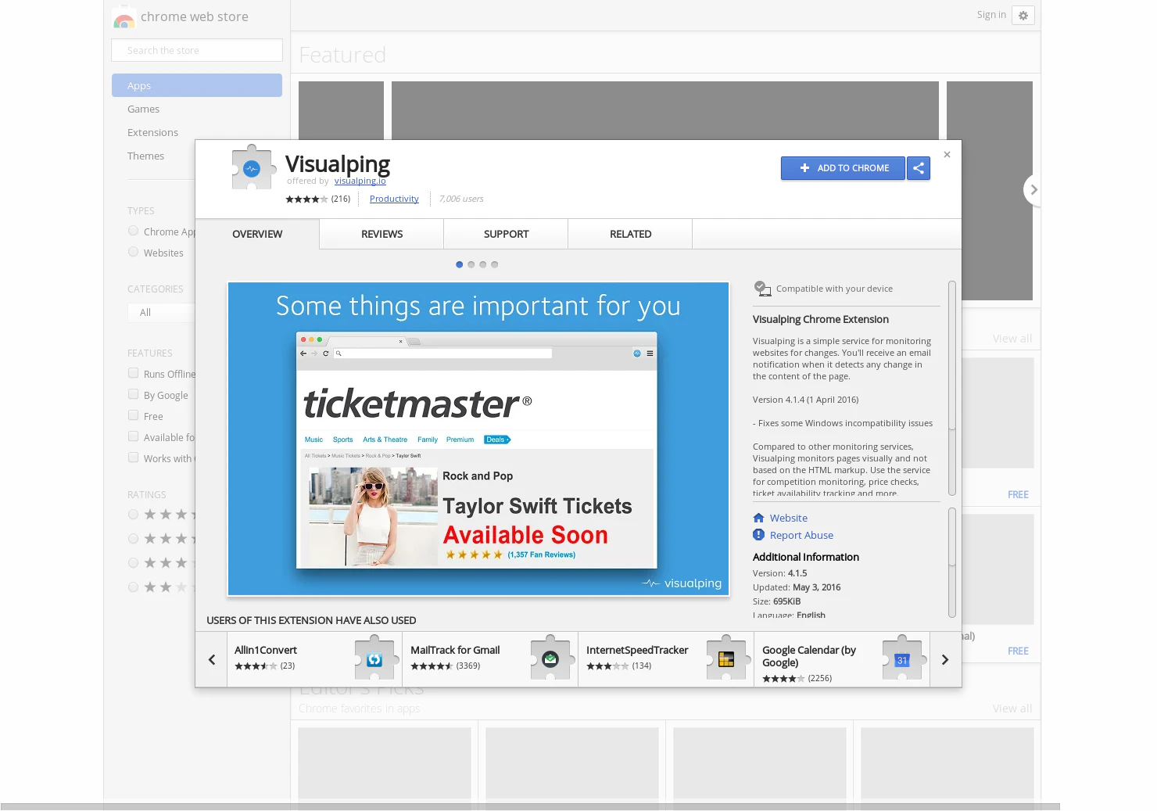Go to second screenshot dot
Viewport: 1157px width, 811px height.
471,264
